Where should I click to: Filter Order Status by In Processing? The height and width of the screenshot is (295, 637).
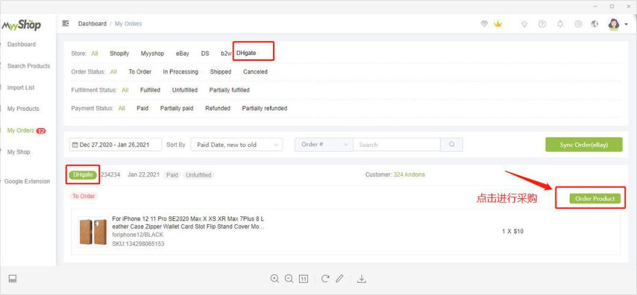(181, 72)
